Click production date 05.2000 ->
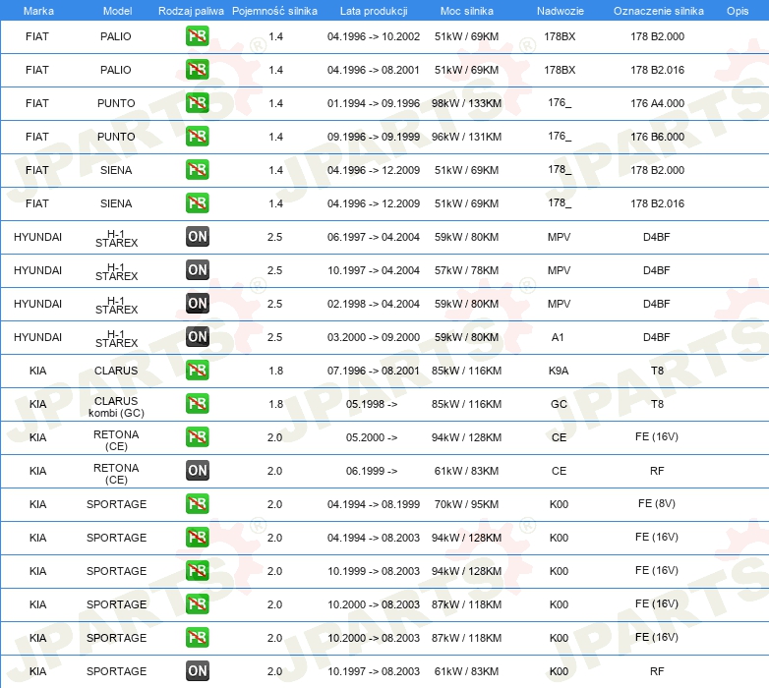This screenshot has width=769, height=688. 372,437
